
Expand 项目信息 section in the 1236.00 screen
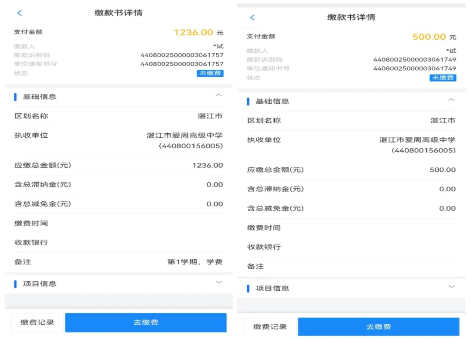click(219, 282)
